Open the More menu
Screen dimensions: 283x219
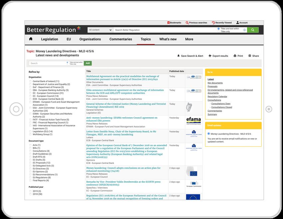pos(189,39)
